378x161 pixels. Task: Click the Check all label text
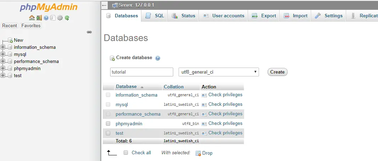(x=141, y=153)
